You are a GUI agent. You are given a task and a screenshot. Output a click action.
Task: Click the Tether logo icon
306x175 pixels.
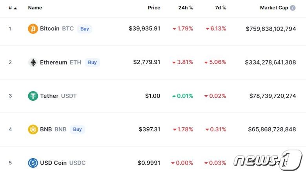click(x=33, y=96)
